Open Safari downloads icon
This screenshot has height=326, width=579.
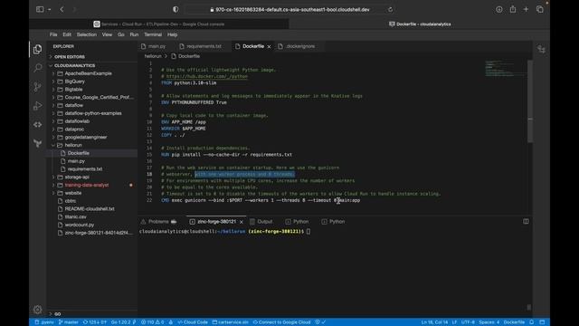(498, 9)
